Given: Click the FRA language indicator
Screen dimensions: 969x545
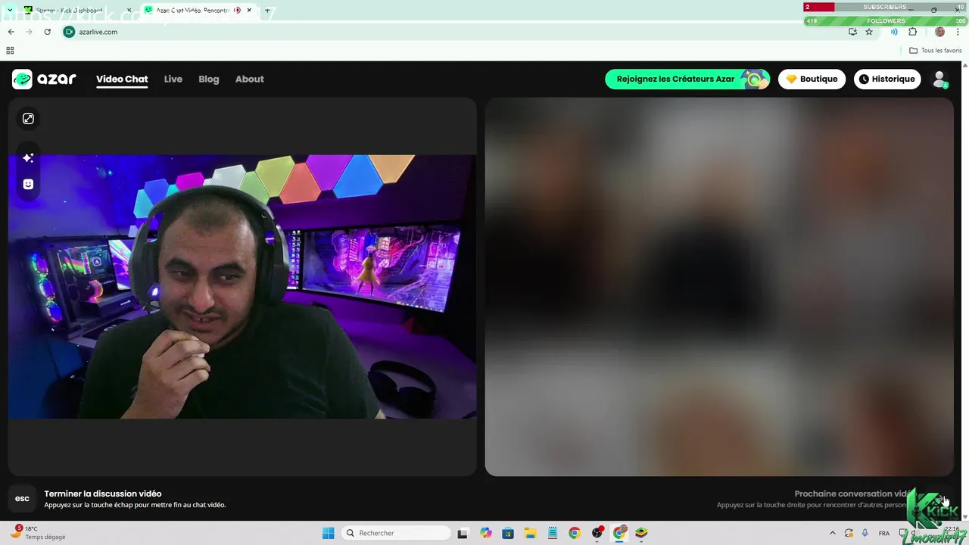Looking at the screenshot, I should pyautogui.click(x=884, y=533).
